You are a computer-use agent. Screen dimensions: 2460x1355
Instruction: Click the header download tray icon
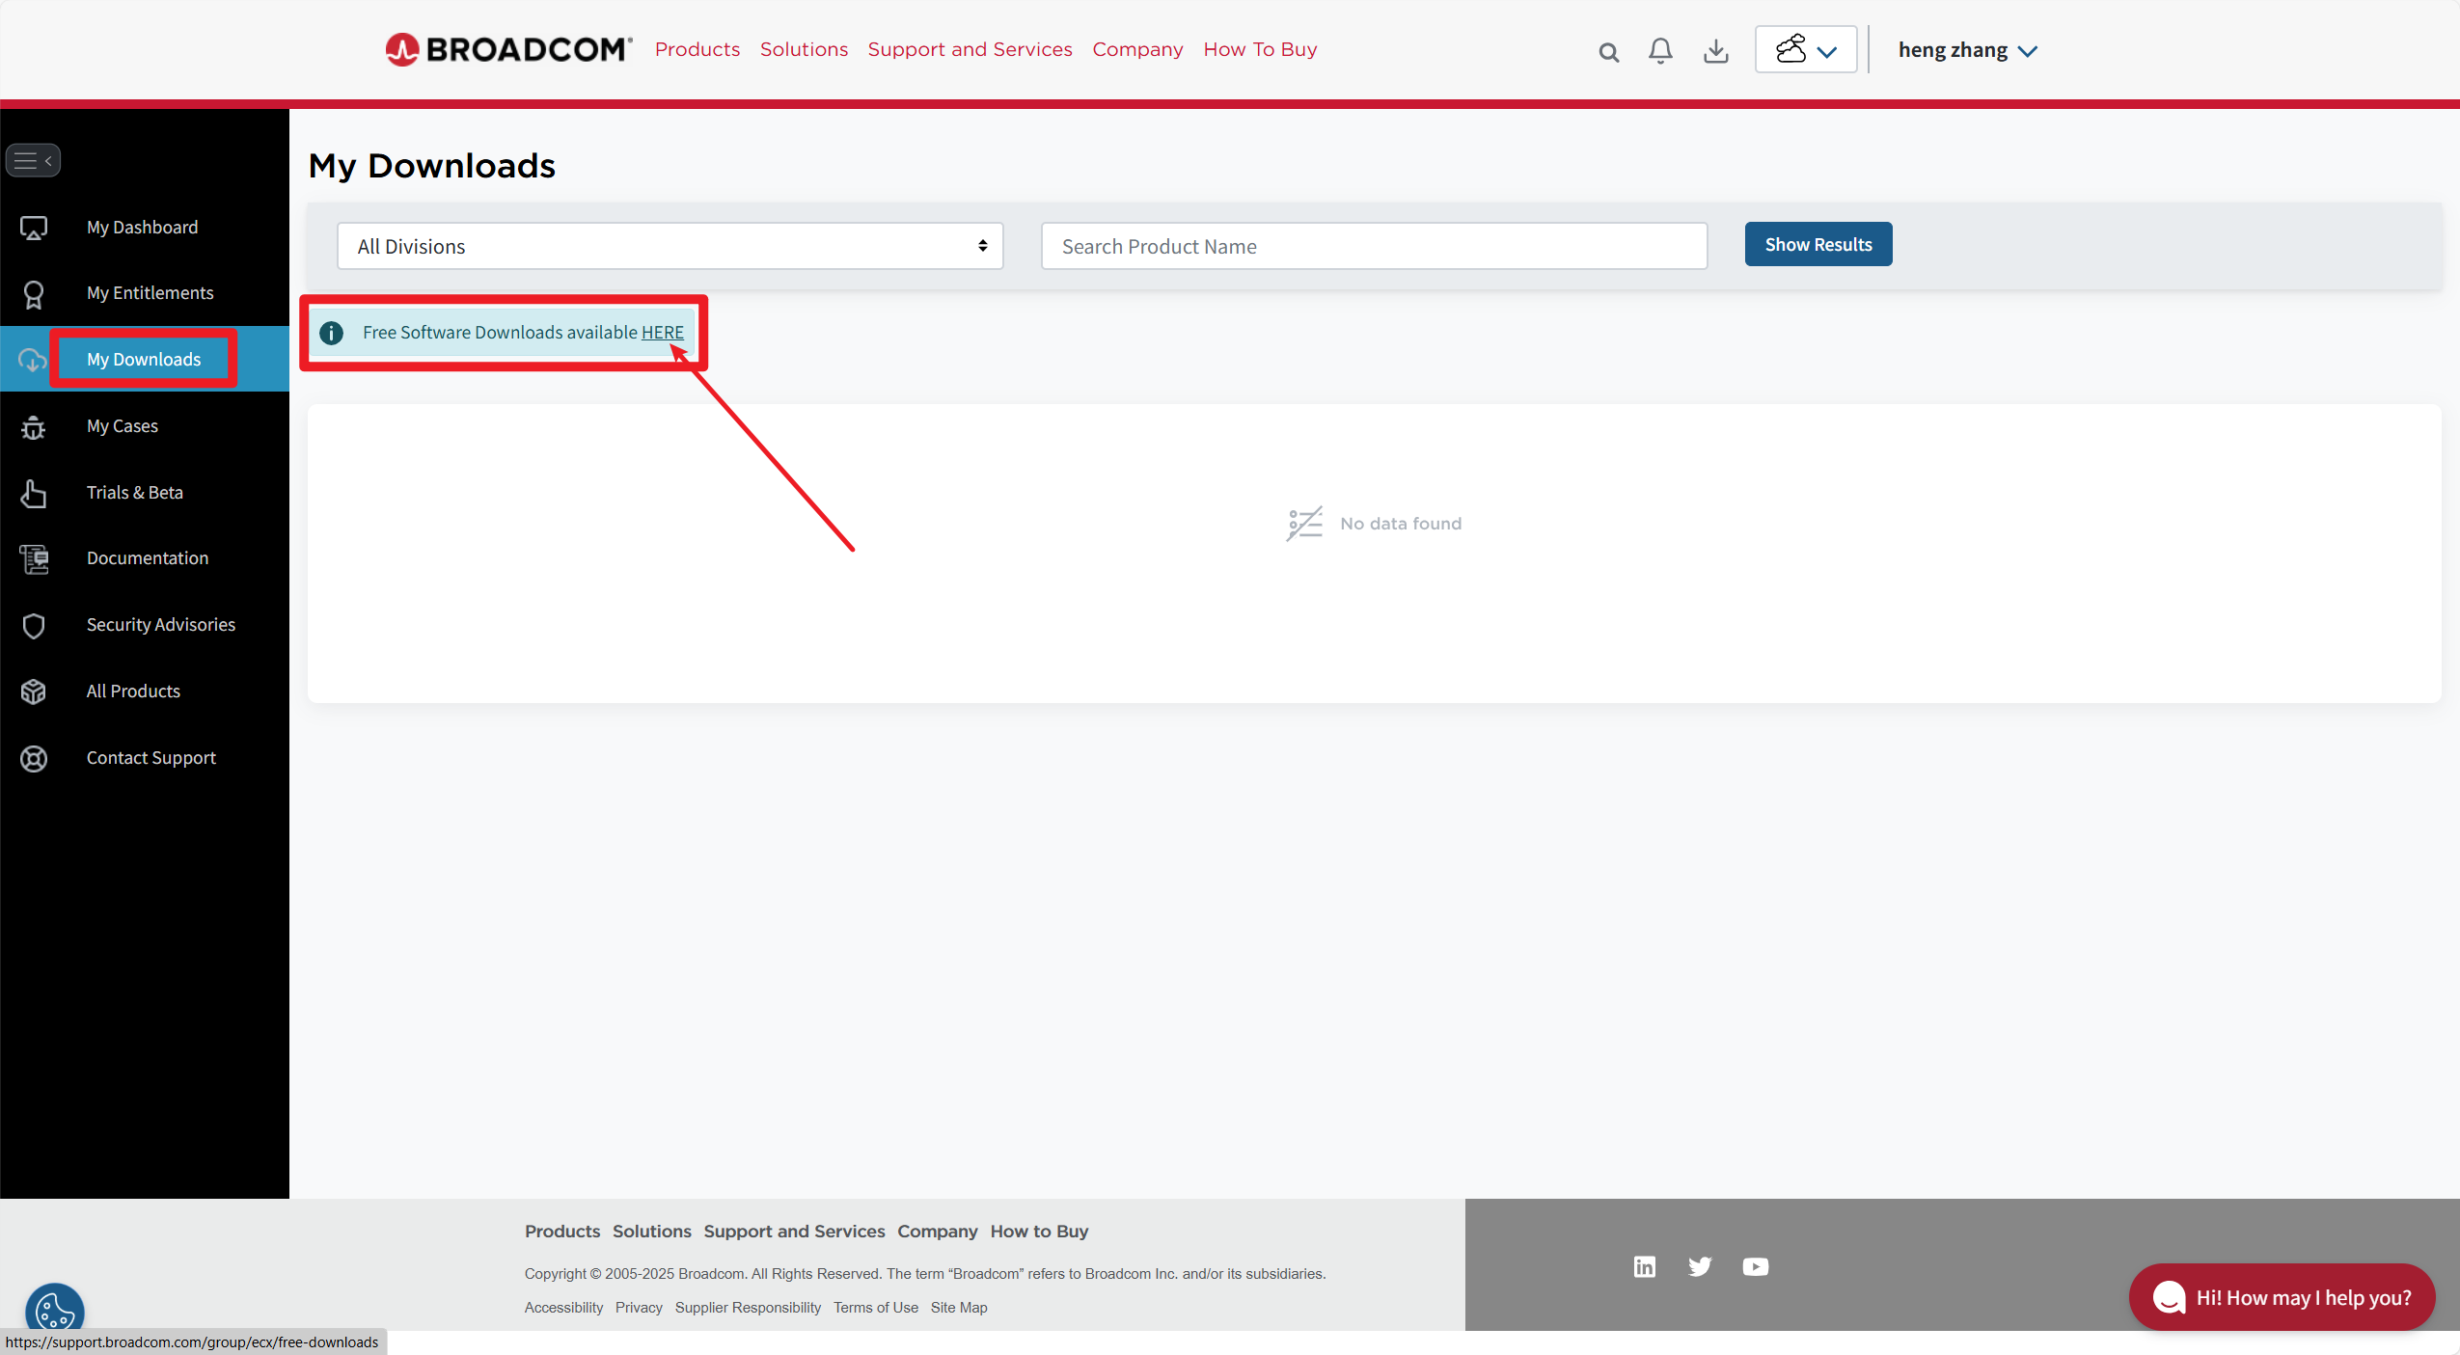pyautogui.click(x=1716, y=51)
